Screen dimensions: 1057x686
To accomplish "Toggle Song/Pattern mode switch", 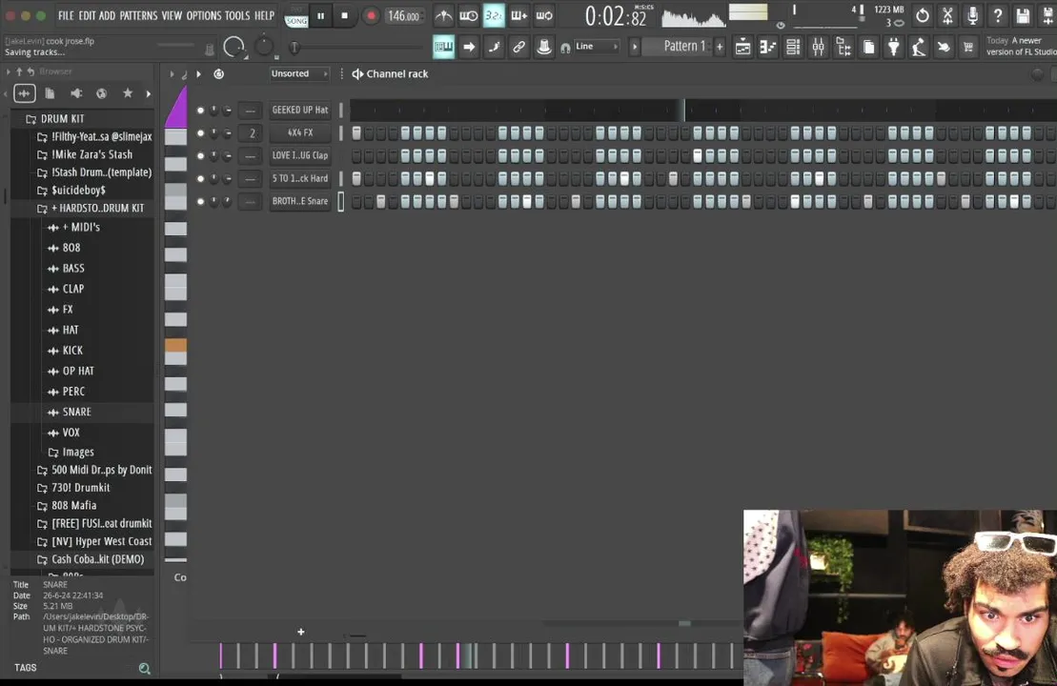I will (x=295, y=16).
